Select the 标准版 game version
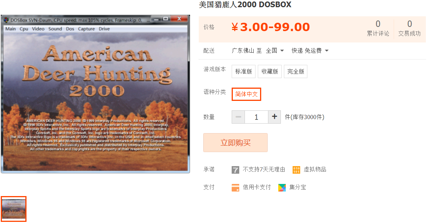This screenshot has width=427, height=223. (x=243, y=72)
